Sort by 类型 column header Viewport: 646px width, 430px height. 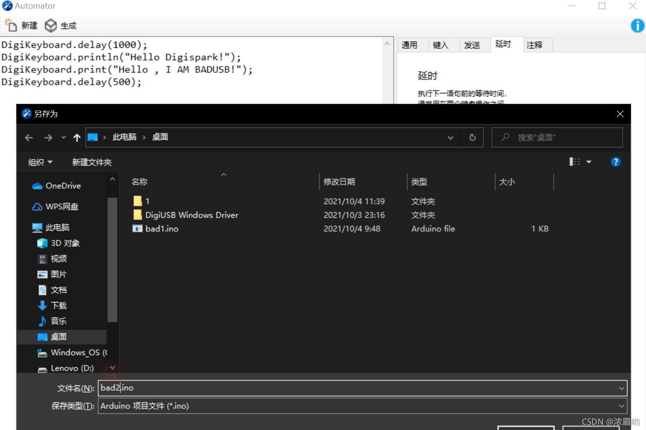(419, 182)
